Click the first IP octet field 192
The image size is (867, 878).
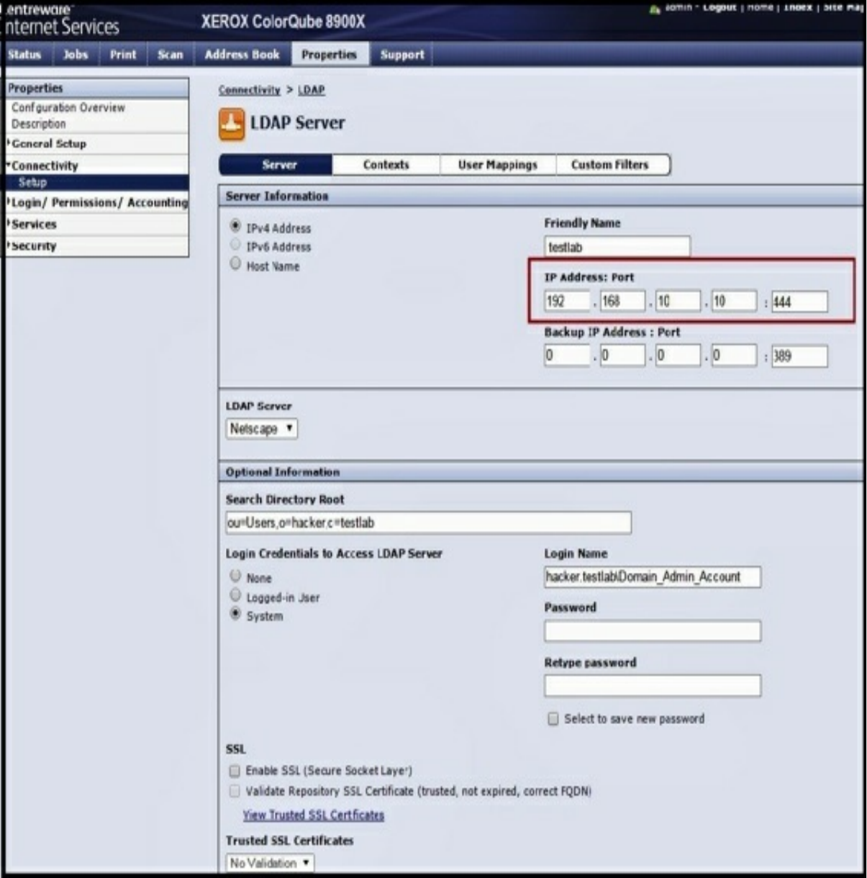567,302
